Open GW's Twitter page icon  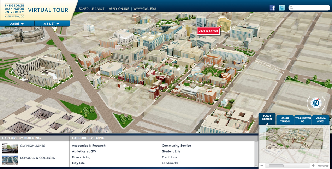pos(282,8)
